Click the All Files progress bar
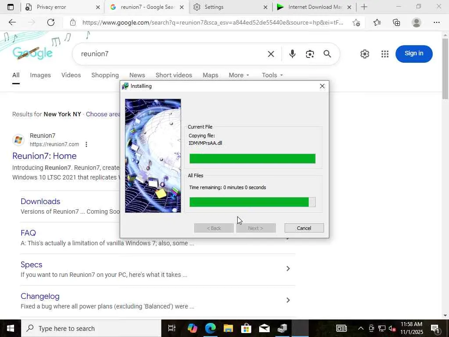Image resolution: width=449 pixels, height=337 pixels. tap(253, 202)
